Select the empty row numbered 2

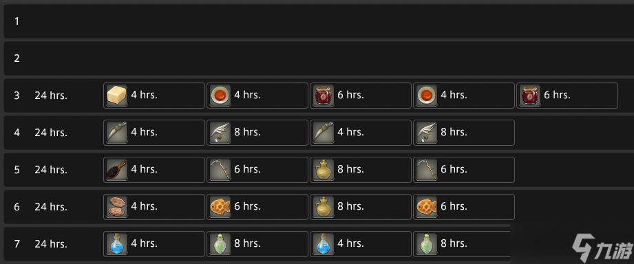tap(319, 58)
